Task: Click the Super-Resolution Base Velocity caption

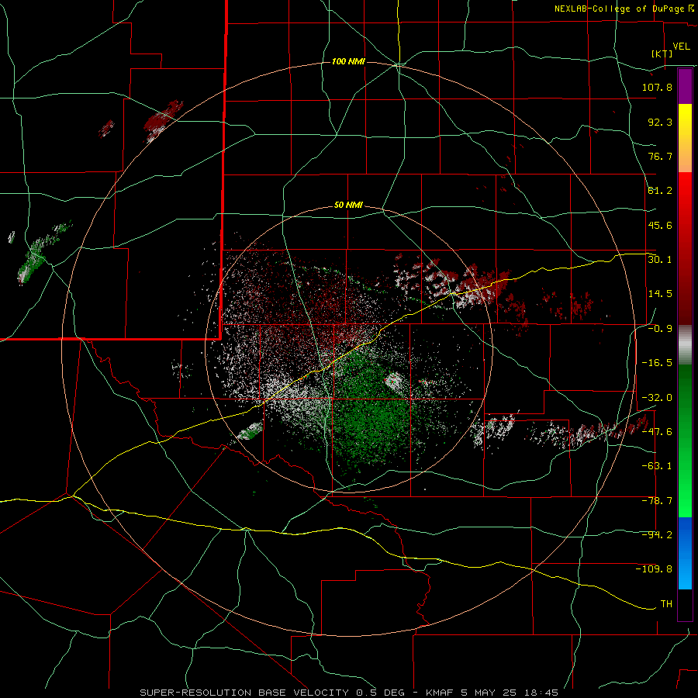Action: 349,693
